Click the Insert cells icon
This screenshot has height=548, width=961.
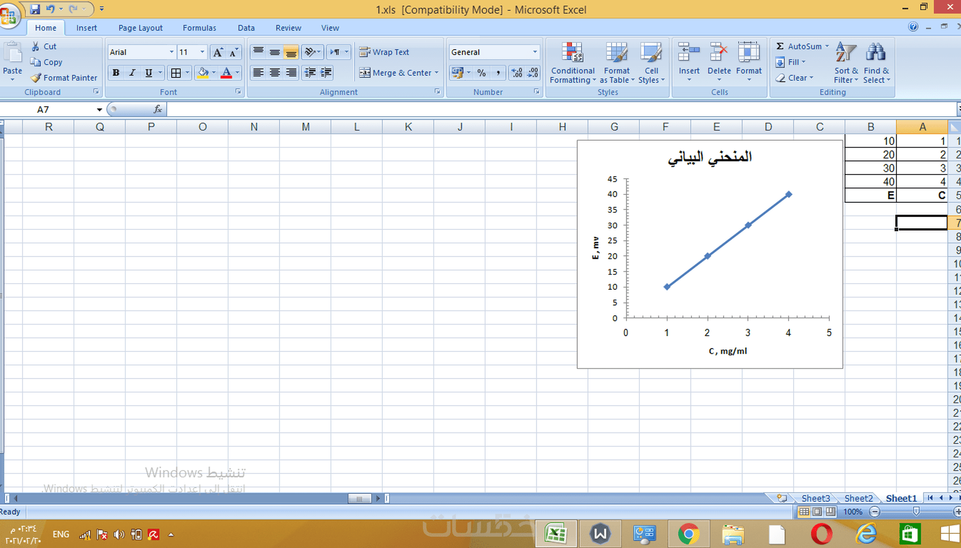[689, 53]
